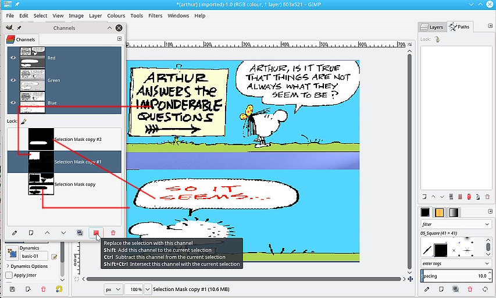Open the brushes dock configuration menu arrow
The width and height of the screenshot is (496, 298).
[x=490, y=211]
